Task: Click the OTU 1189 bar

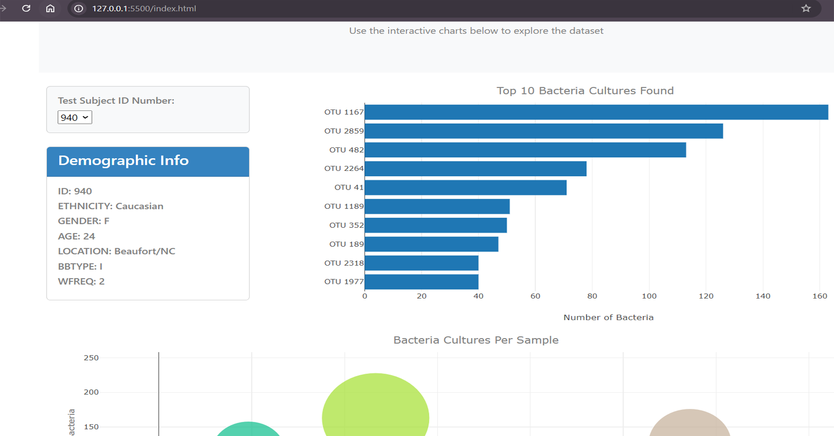Action: 437,207
